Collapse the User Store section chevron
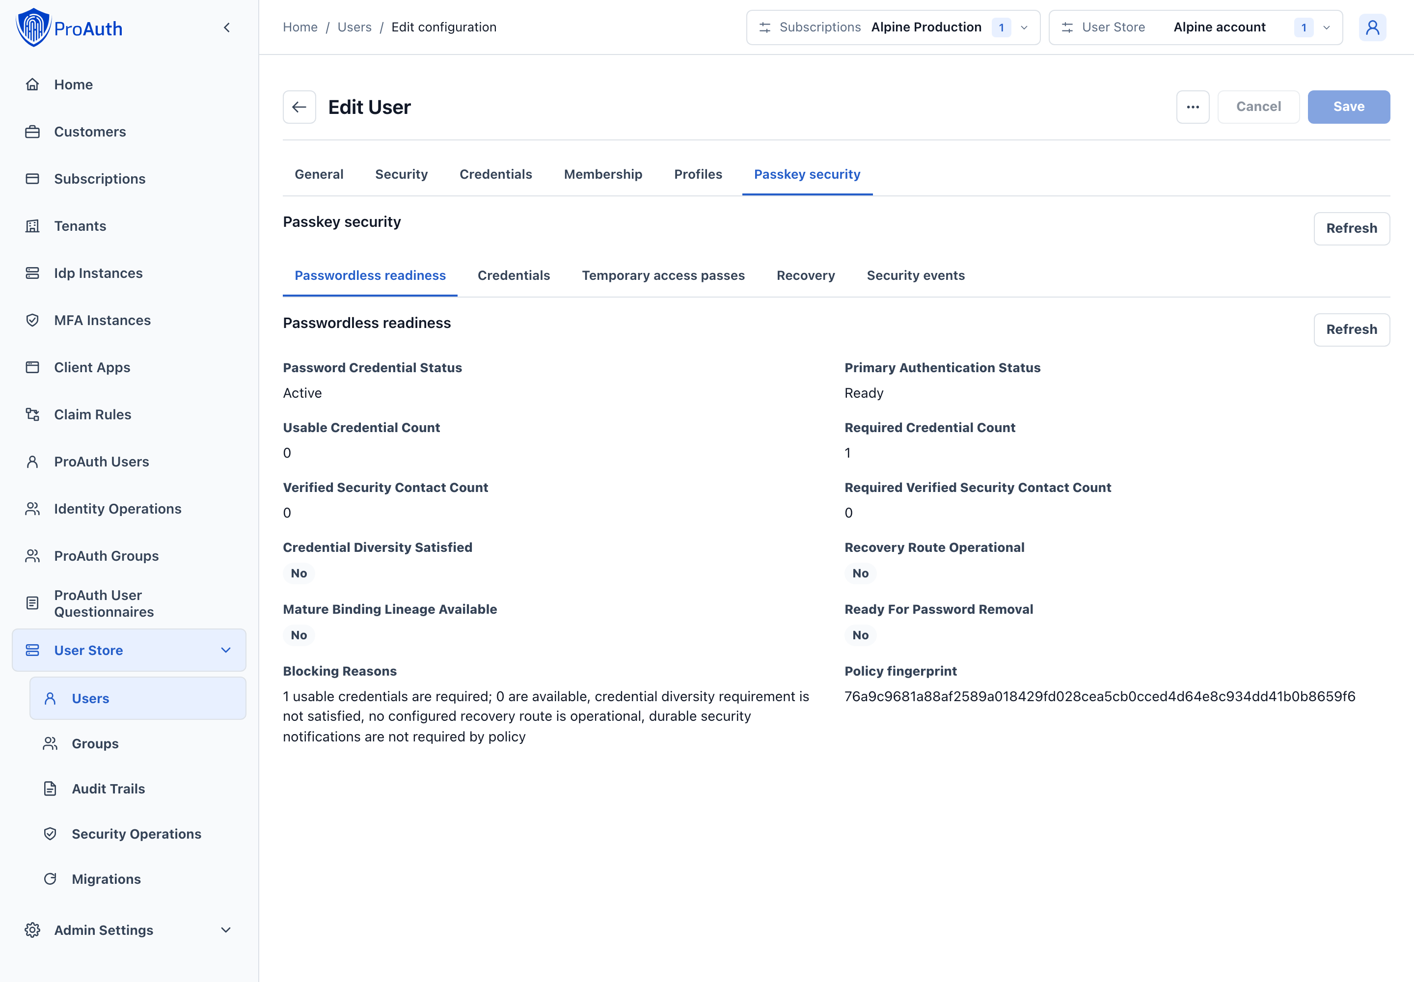 pyautogui.click(x=226, y=651)
